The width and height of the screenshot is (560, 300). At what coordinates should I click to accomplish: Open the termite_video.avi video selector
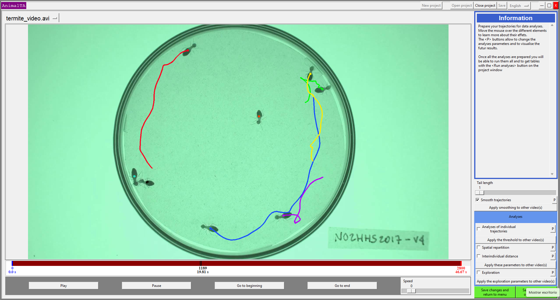pos(32,18)
